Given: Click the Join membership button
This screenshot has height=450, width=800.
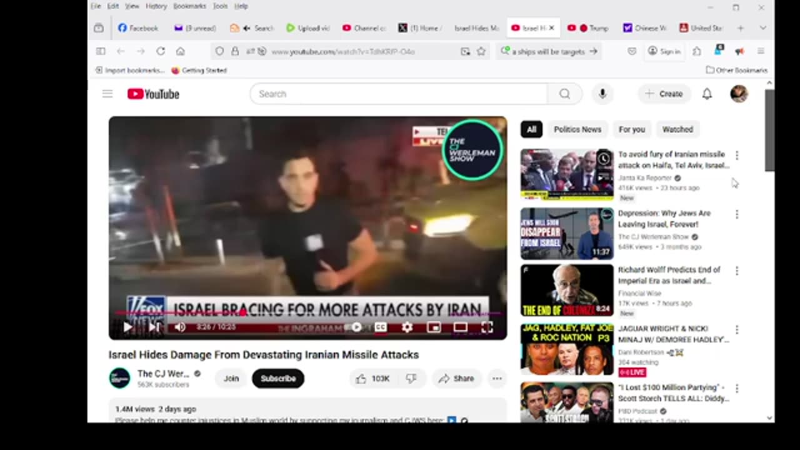Looking at the screenshot, I should point(231,378).
